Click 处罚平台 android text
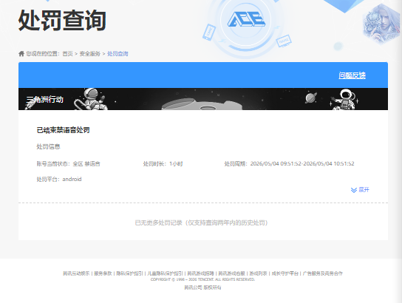402x303 pixels. tap(59, 179)
